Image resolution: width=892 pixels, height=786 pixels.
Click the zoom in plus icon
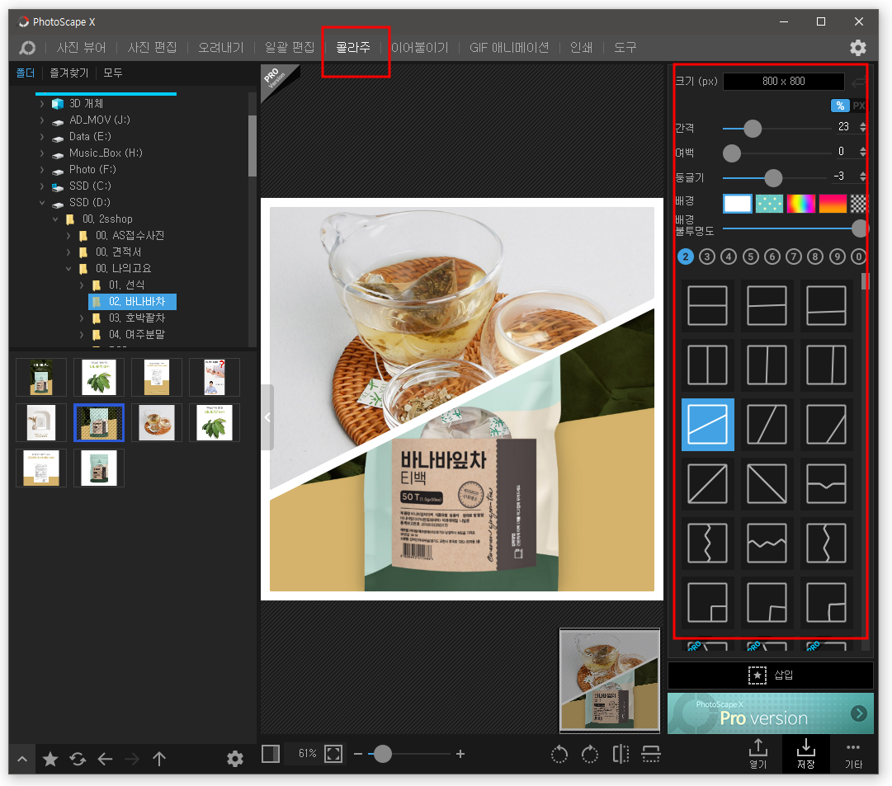(460, 754)
